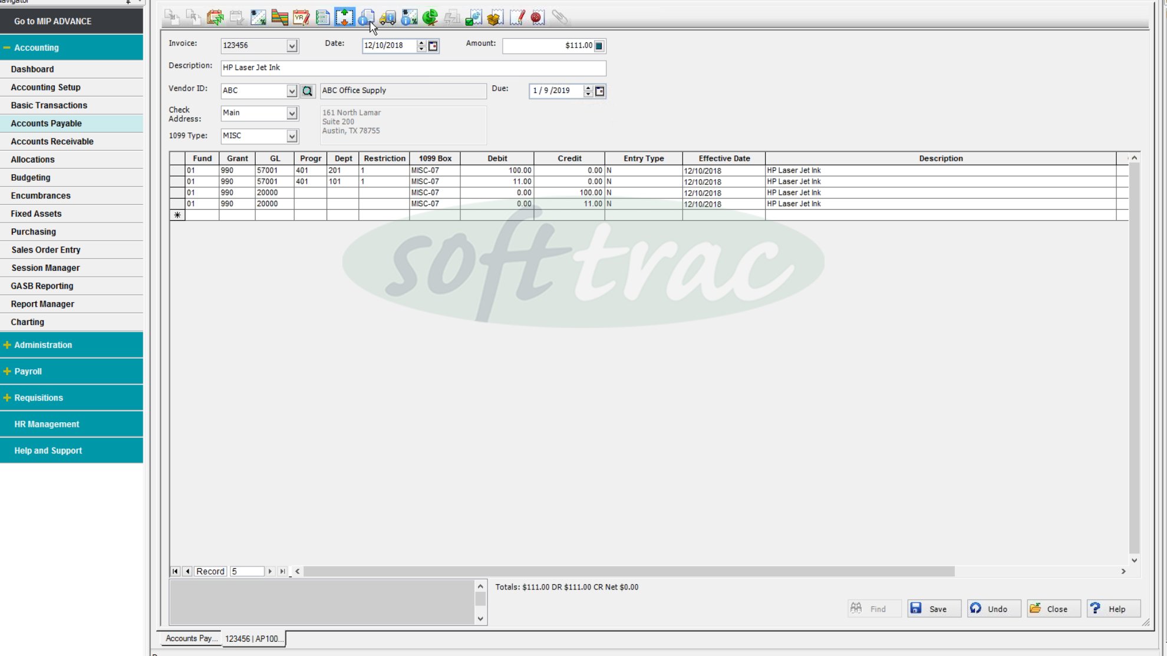This screenshot has width=1167, height=656.
Task: Open HR Management in the navigator
Action: tap(71, 424)
